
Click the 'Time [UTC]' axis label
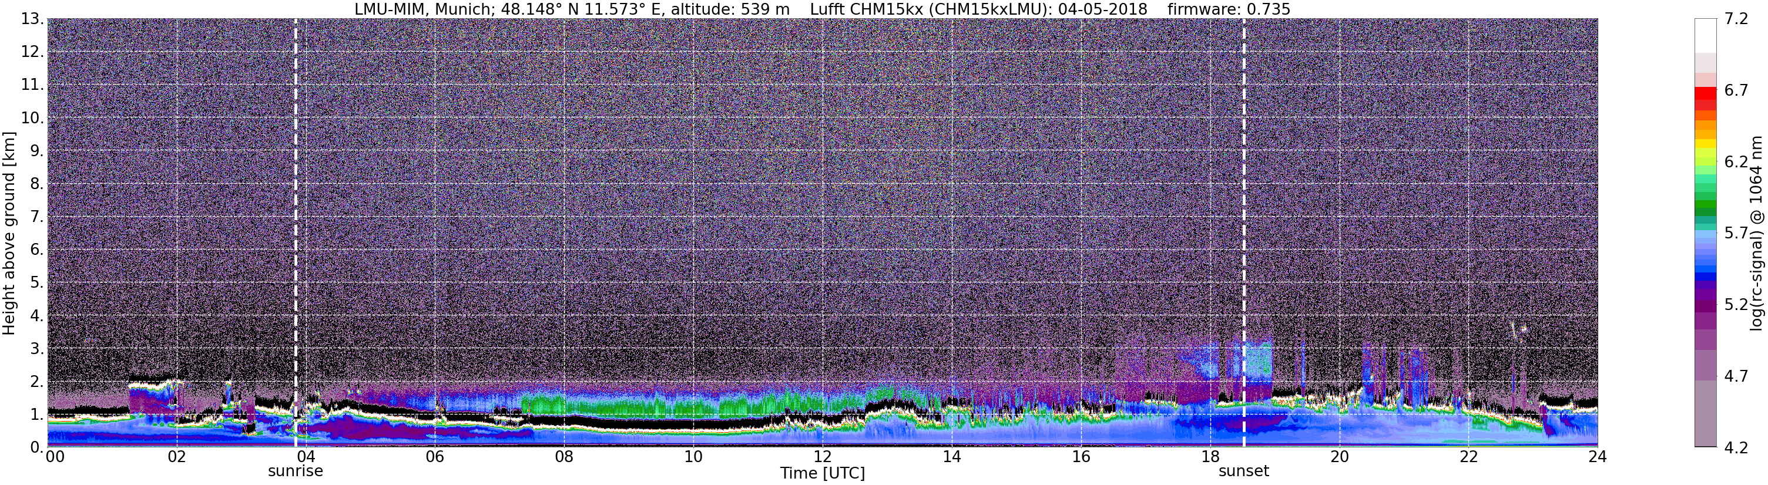[x=822, y=473]
